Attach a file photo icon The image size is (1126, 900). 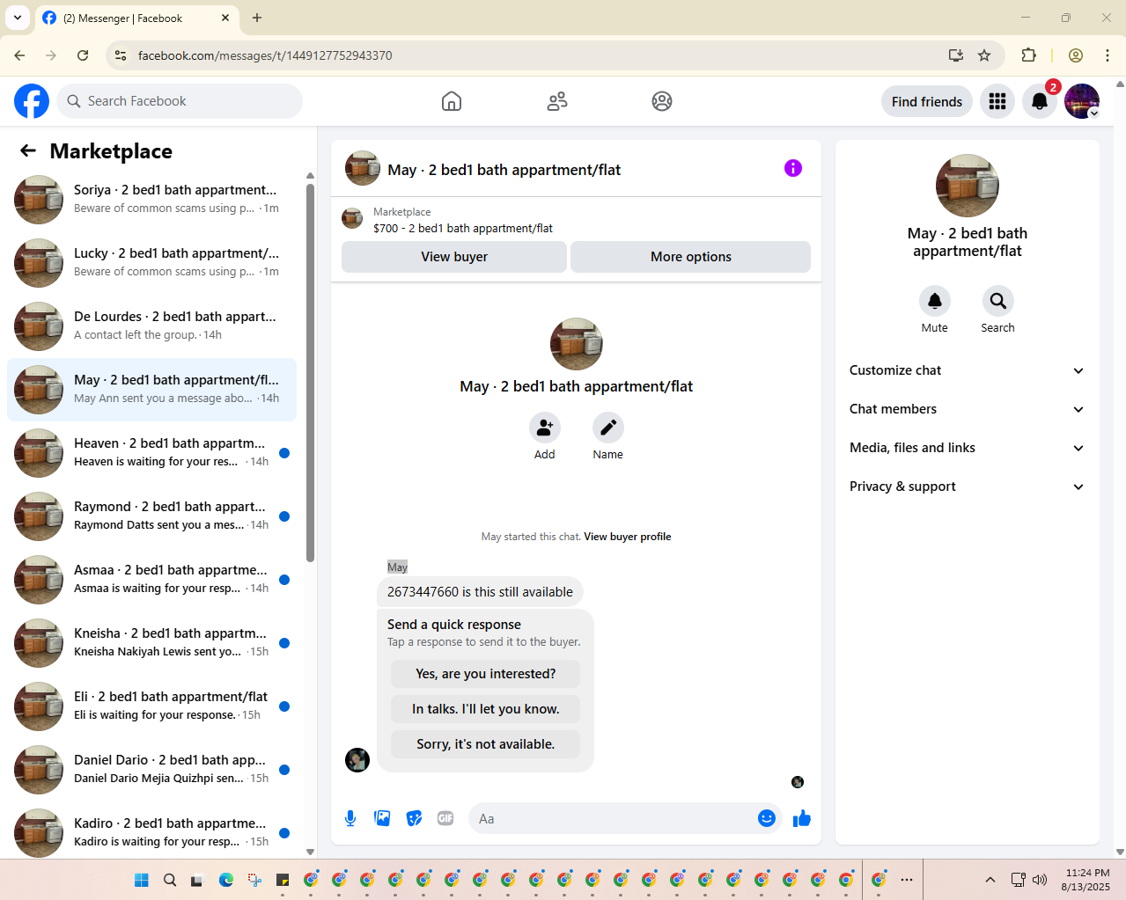pos(382,818)
